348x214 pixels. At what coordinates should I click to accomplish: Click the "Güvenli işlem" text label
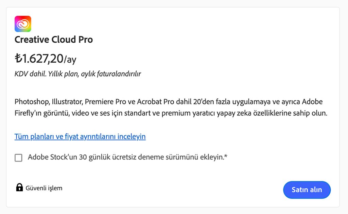point(44,188)
